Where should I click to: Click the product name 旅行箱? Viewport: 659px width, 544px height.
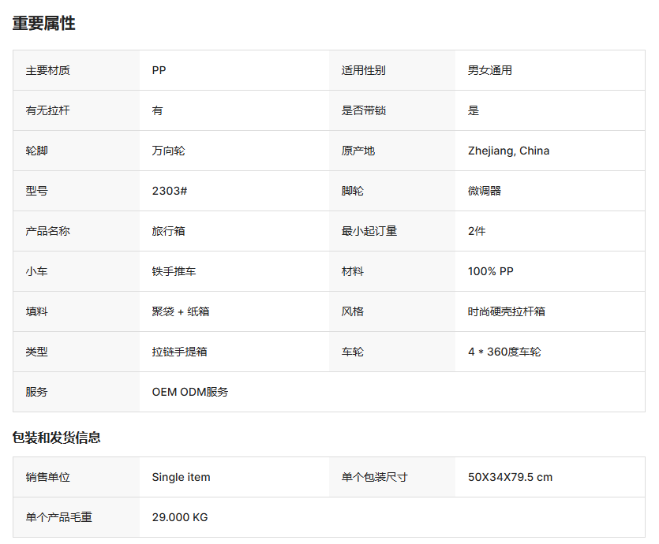(x=168, y=231)
